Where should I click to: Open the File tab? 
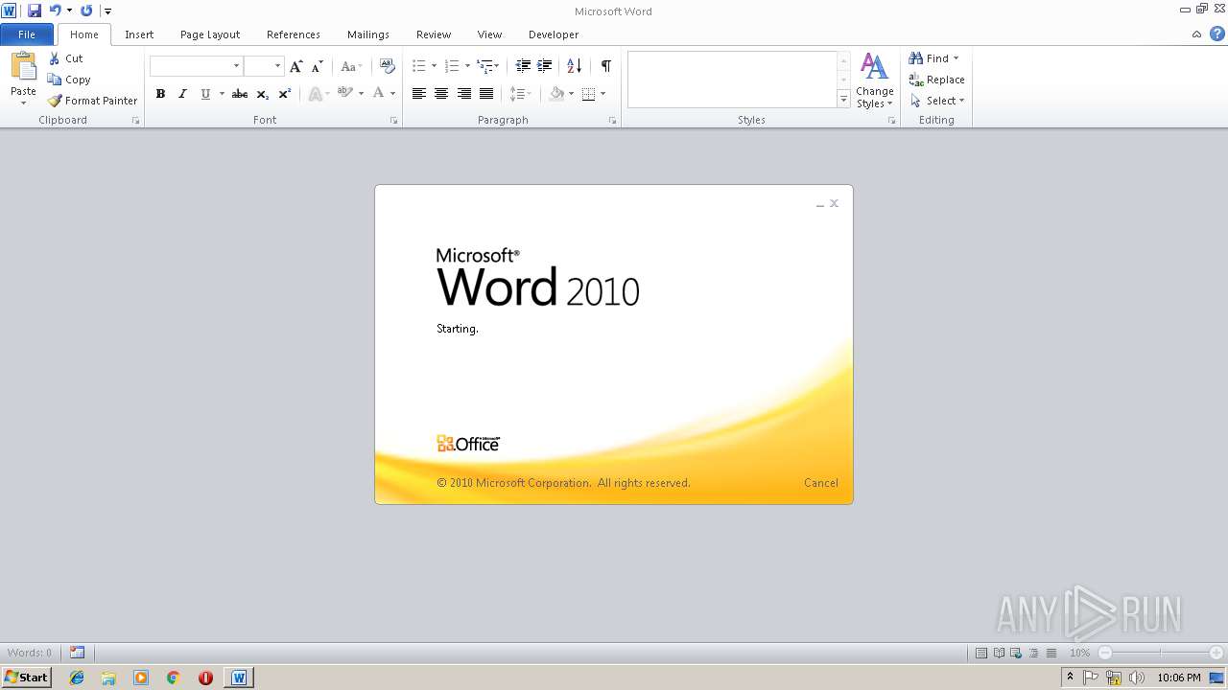(x=27, y=34)
